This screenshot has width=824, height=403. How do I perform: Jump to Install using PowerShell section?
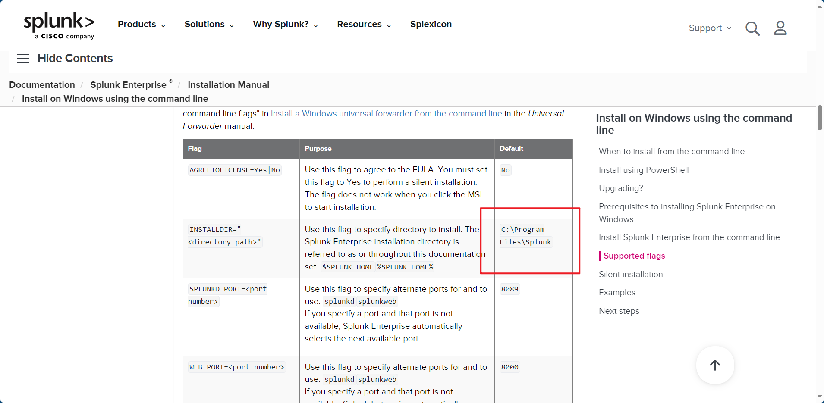click(x=643, y=170)
